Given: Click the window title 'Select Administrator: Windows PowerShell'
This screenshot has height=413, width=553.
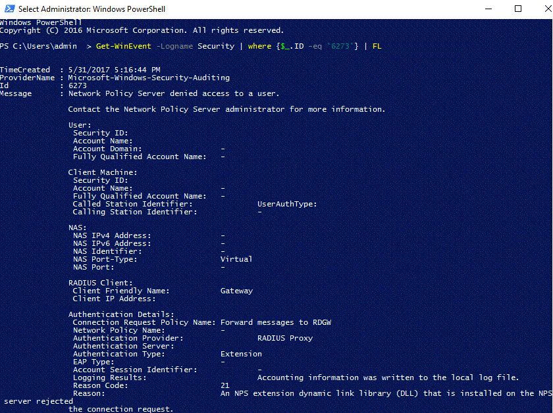Looking at the screenshot, I should (92, 9).
